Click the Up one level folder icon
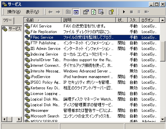 click(x=68, y=12)
